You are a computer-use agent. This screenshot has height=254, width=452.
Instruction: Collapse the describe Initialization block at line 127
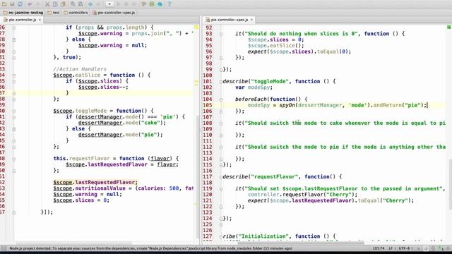[x=221, y=237]
